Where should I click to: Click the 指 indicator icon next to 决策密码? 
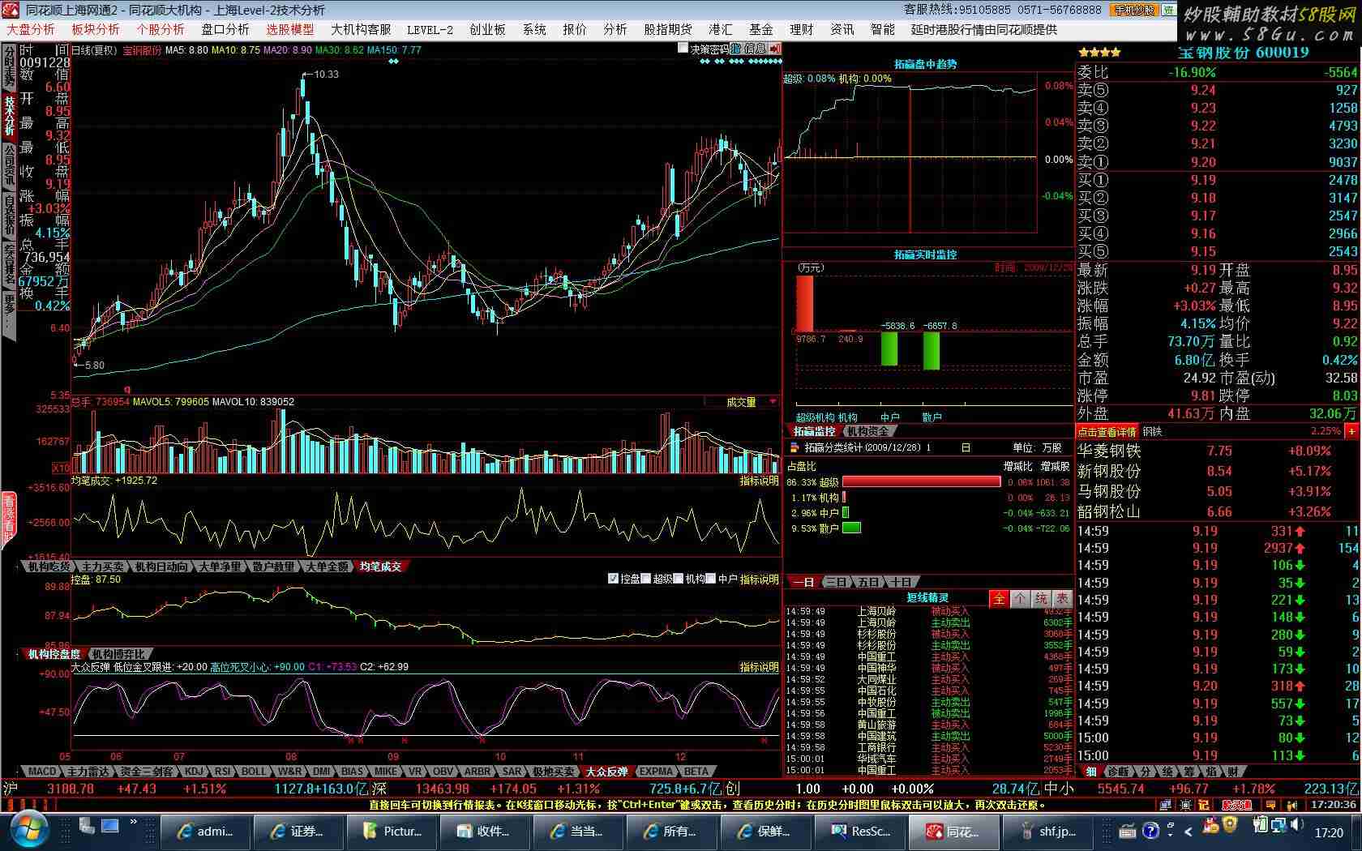pyautogui.click(x=737, y=49)
